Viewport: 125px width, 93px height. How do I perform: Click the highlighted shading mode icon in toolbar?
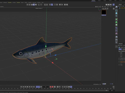pos(34,5)
